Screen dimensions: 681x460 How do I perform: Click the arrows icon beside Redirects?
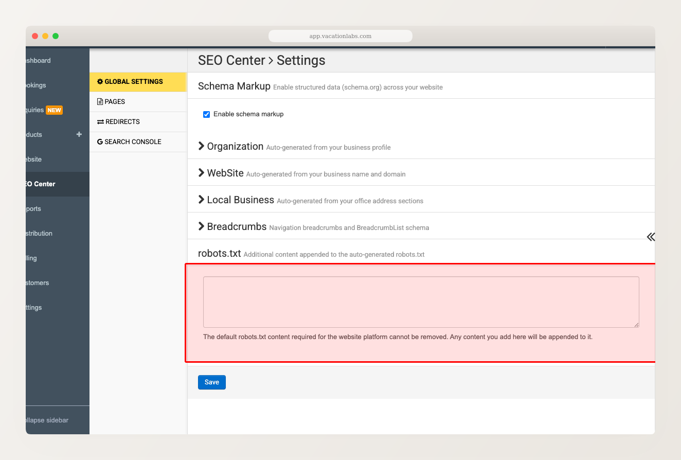tap(100, 122)
